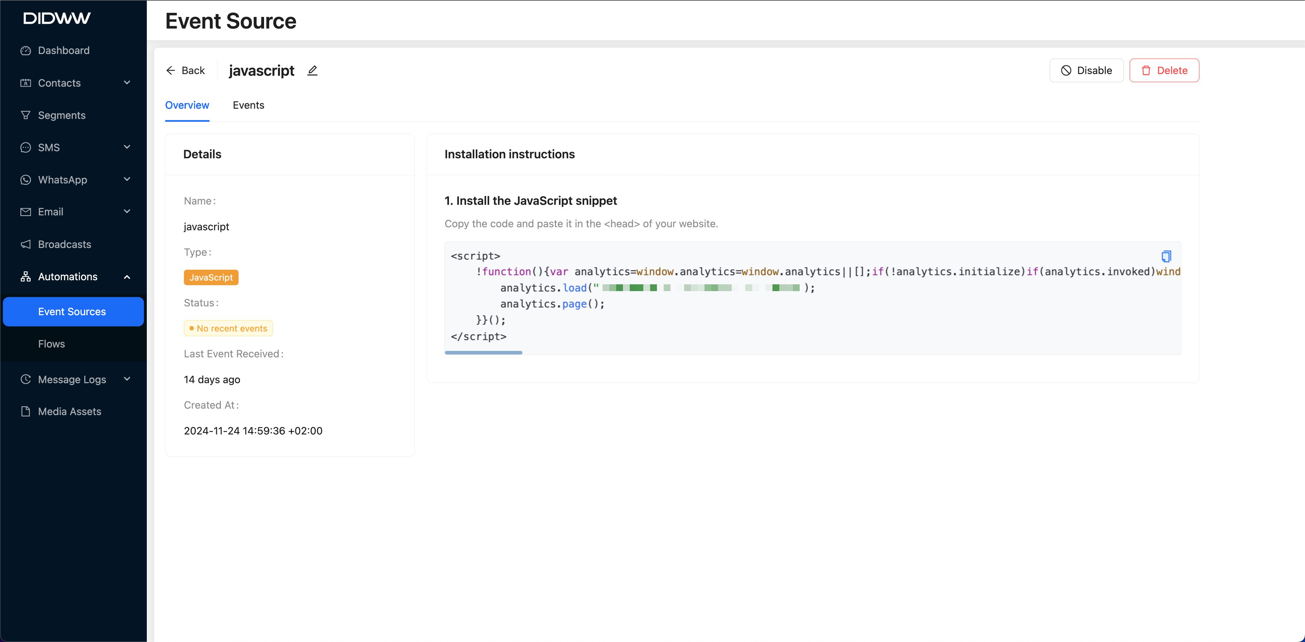Screen dimensions: 1305x642
Task: Click the red Delete button
Action: (x=1164, y=70)
